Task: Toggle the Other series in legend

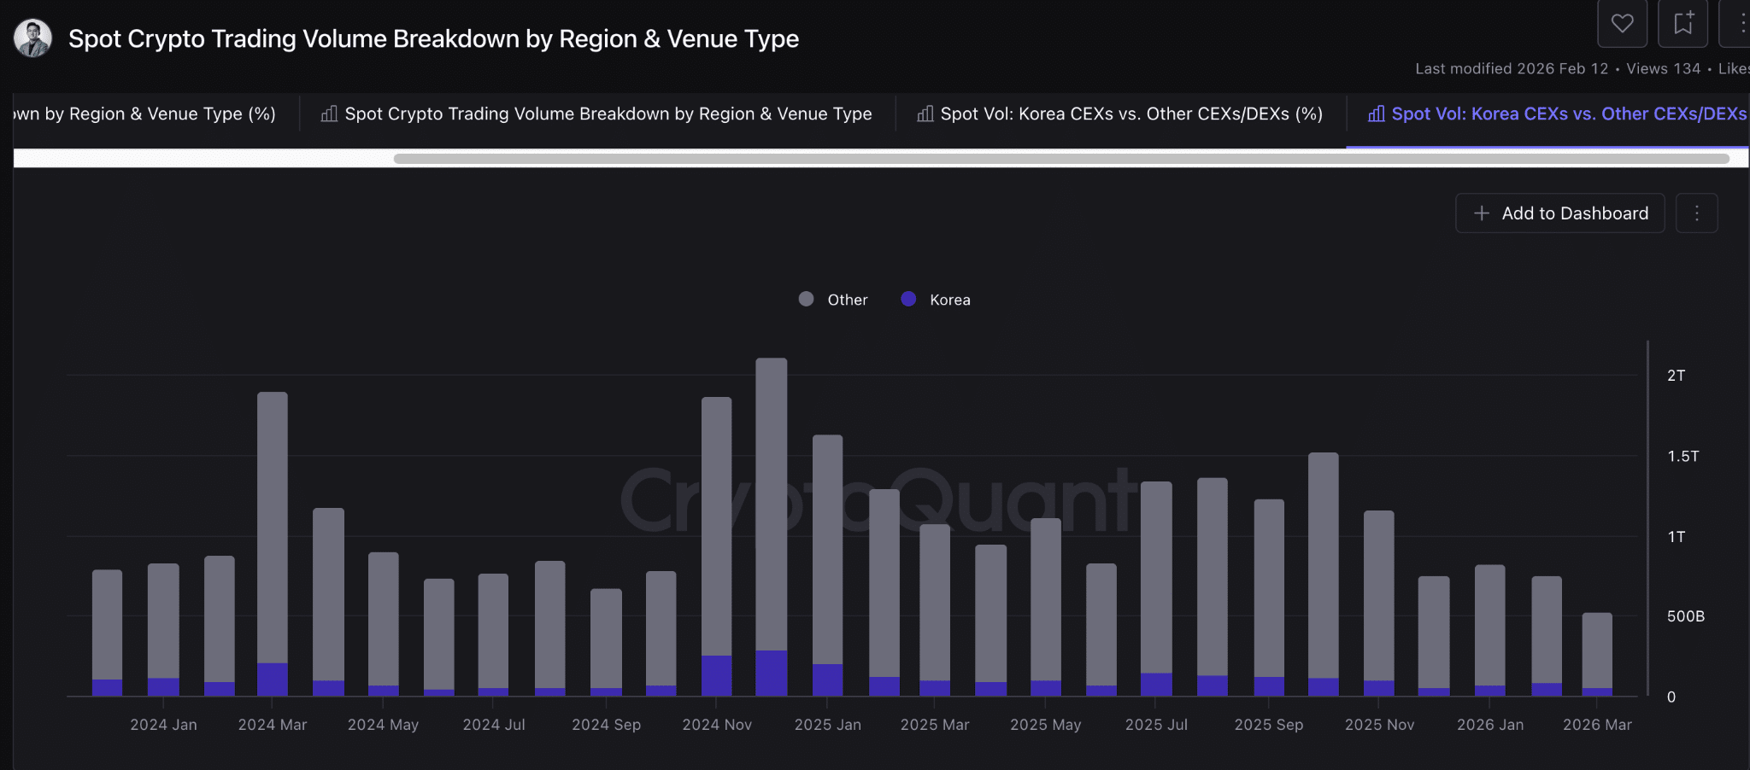Action: tap(846, 300)
